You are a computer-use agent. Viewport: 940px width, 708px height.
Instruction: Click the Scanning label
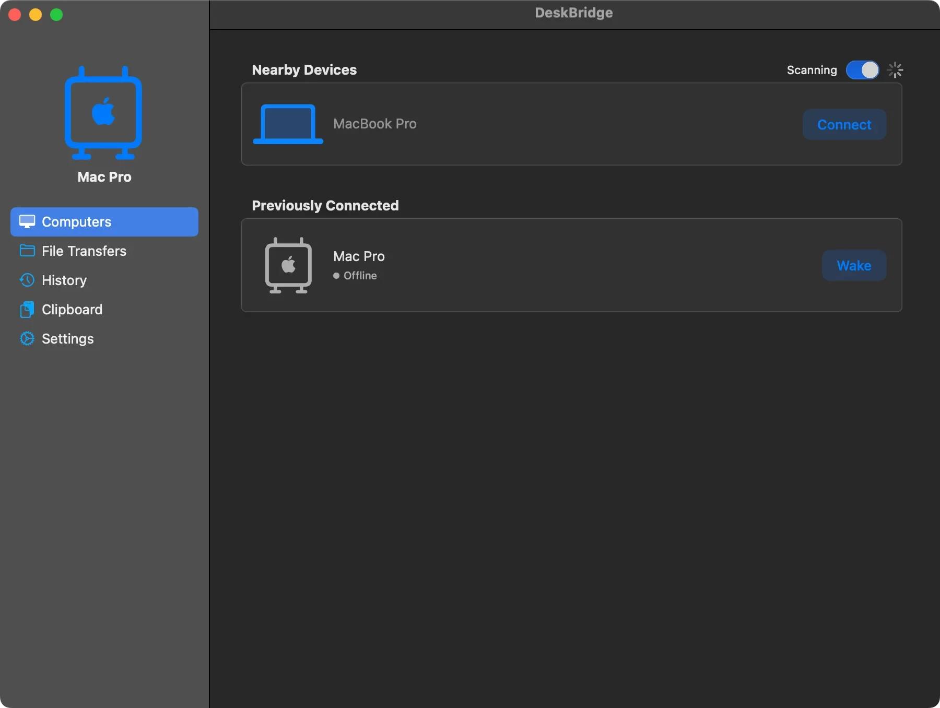pos(812,70)
